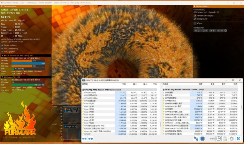
Task: Click lightning icon beside Core 0 power row
Action: pyautogui.click(x=83, y=104)
